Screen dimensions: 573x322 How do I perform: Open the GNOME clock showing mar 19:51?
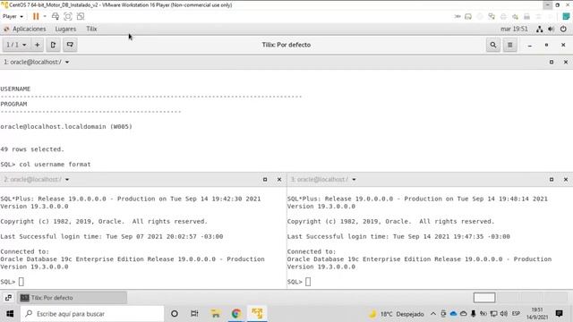click(514, 29)
